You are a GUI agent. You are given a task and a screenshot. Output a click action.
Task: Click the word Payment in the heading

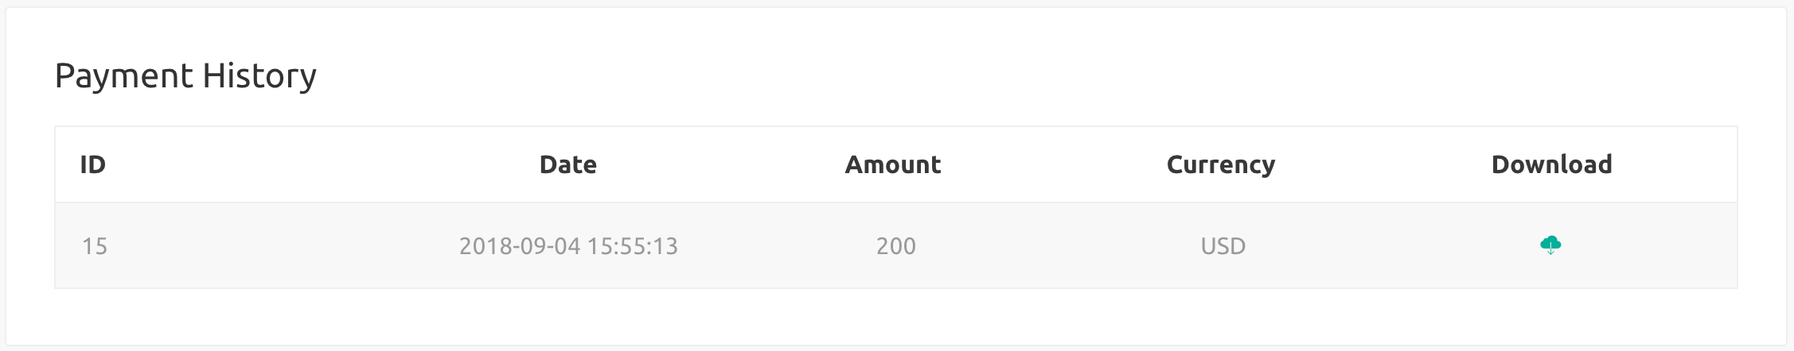pyautogui.click(x=124, y=76)
